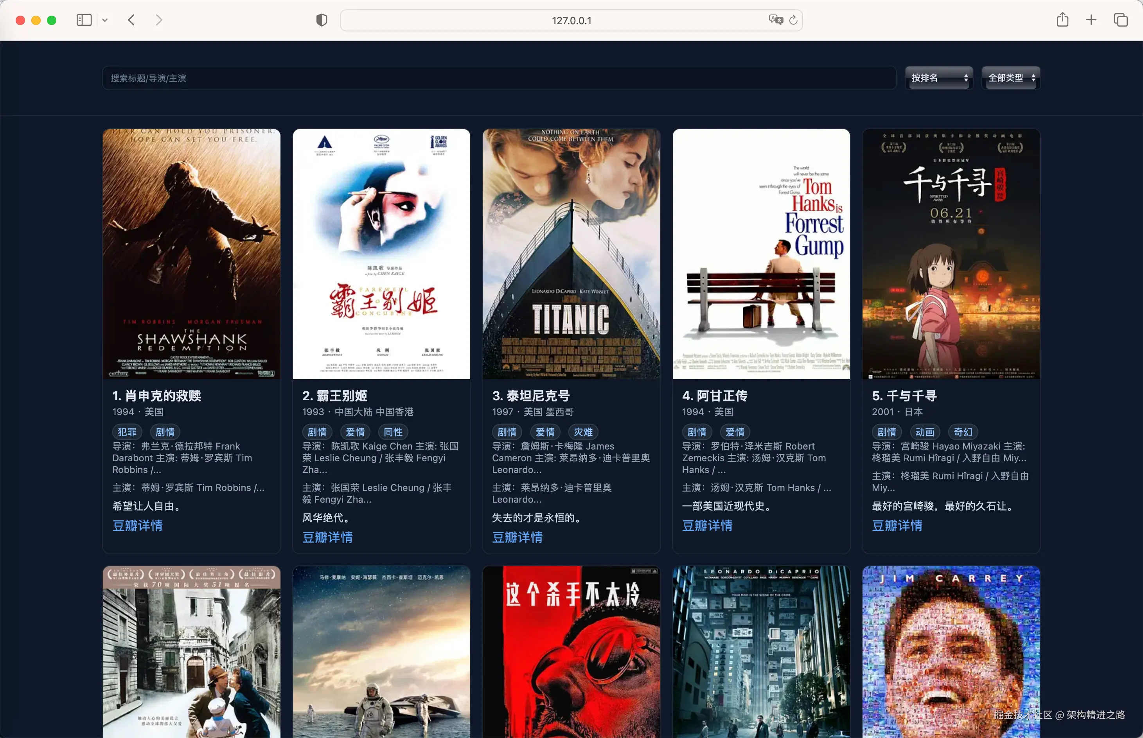
Task: Click the 灾难 tag on 泰坦尼克号
Action: click(x=583, y=432)
